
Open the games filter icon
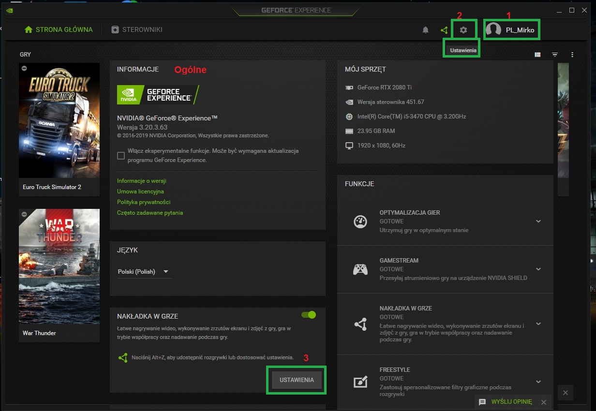(x=555, y=55)
